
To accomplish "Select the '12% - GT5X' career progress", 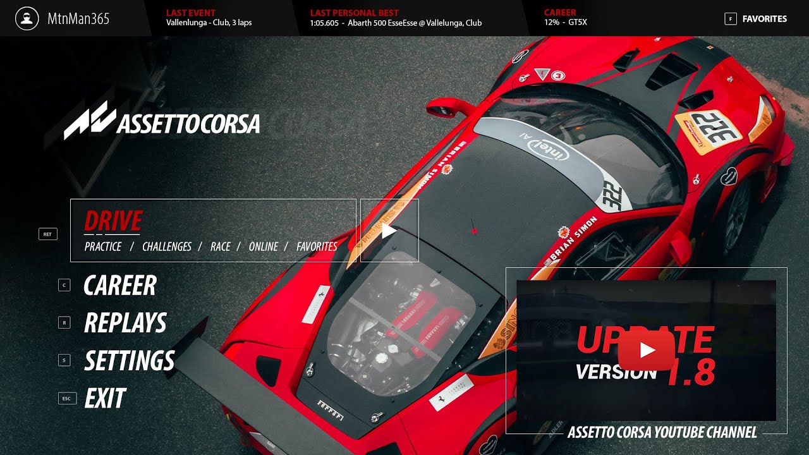I will tap(566, 23).
